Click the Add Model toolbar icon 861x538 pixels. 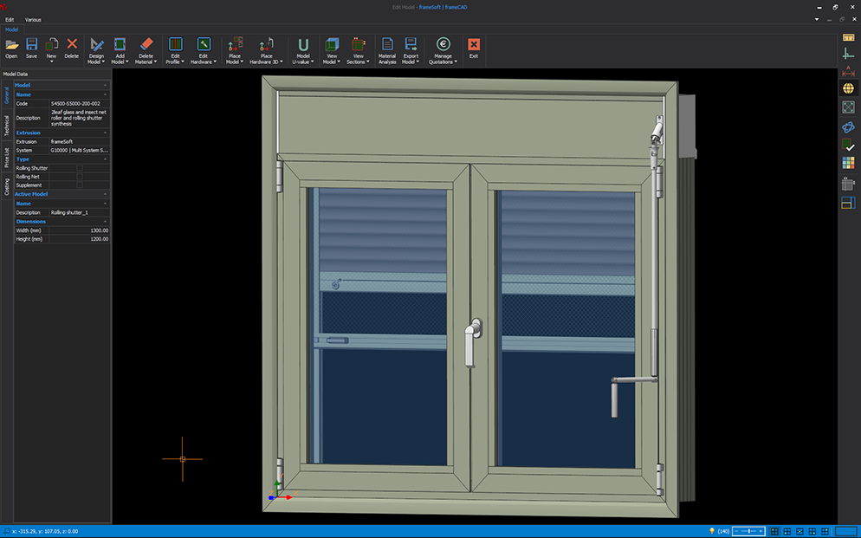click(120, 44)
